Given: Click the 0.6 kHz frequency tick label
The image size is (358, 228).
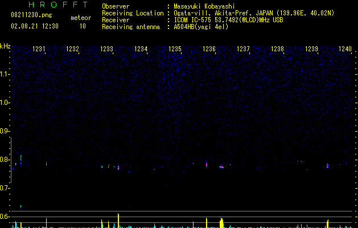Looking at the screenshot, I should 5,217.
